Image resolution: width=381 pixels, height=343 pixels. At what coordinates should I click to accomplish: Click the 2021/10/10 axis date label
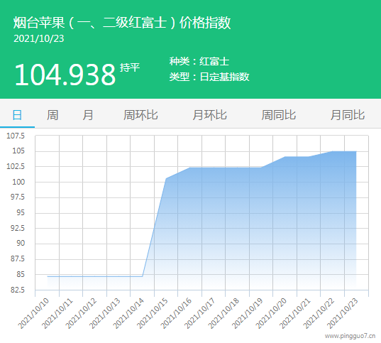click(x=33, y=313)
